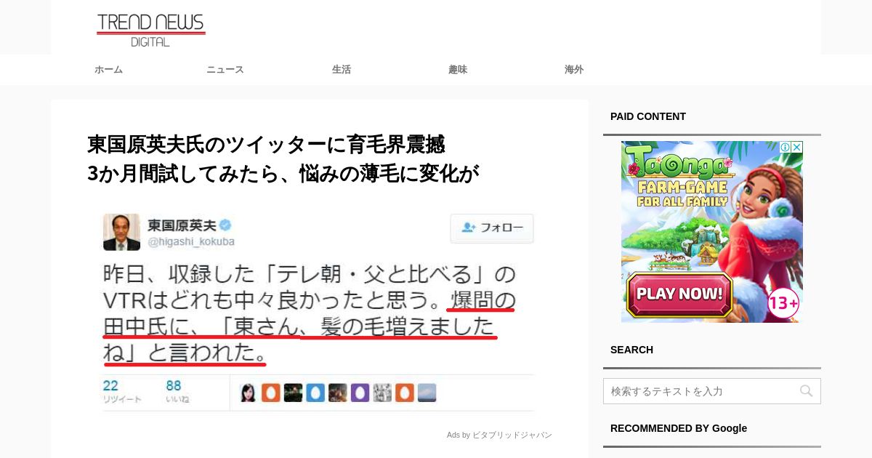The height and width of the screenshot is (458, 872).
Task: Click the フォロー follow button
Action: [x=492, y=228]
